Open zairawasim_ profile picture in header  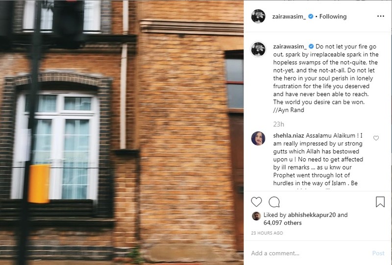(258, 16)
